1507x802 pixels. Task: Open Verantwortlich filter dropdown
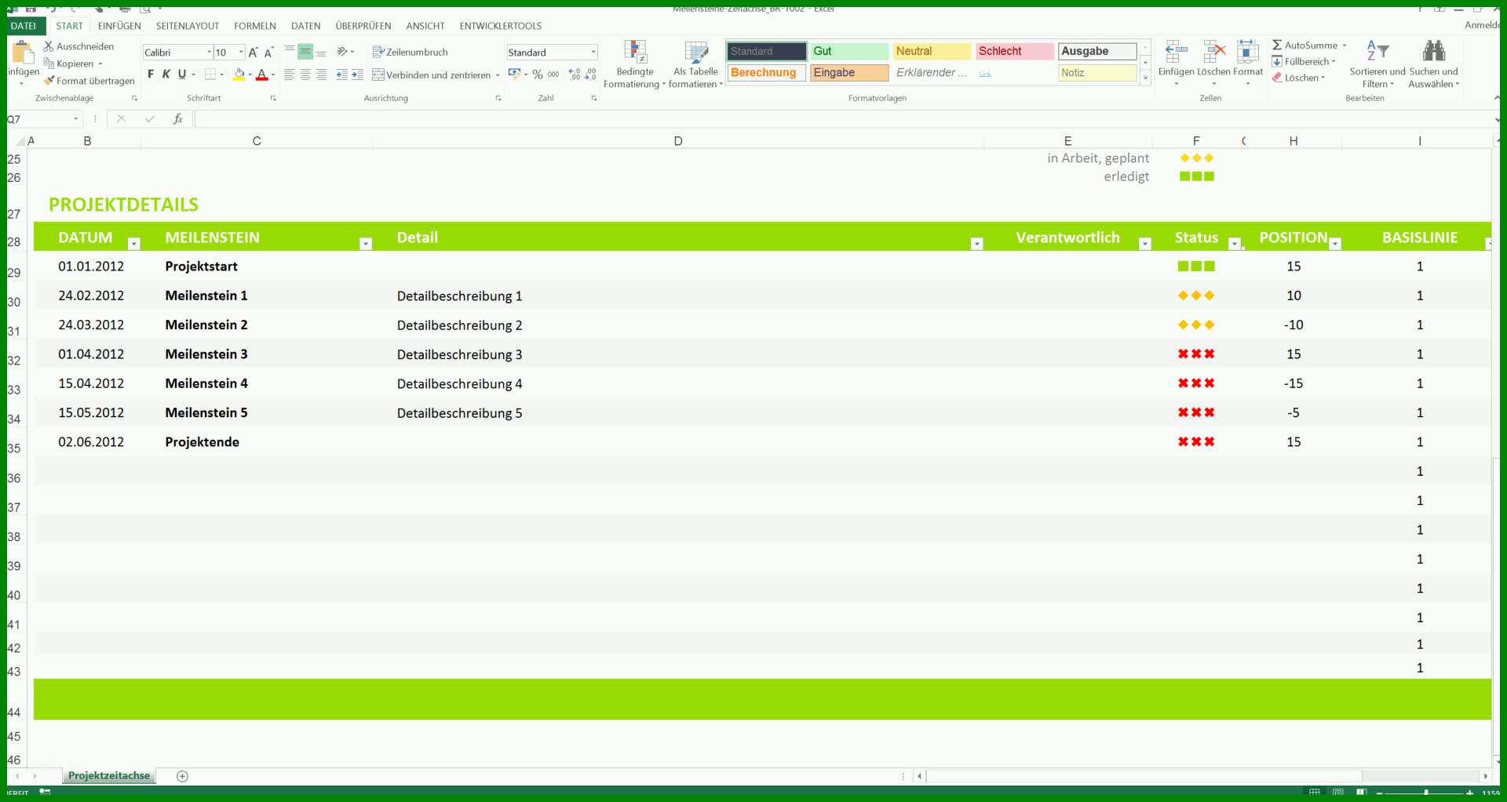(1144, 244)
